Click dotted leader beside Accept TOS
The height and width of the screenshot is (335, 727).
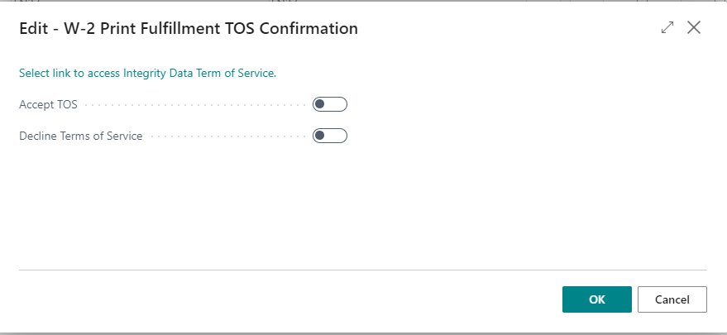click(194, 105)
